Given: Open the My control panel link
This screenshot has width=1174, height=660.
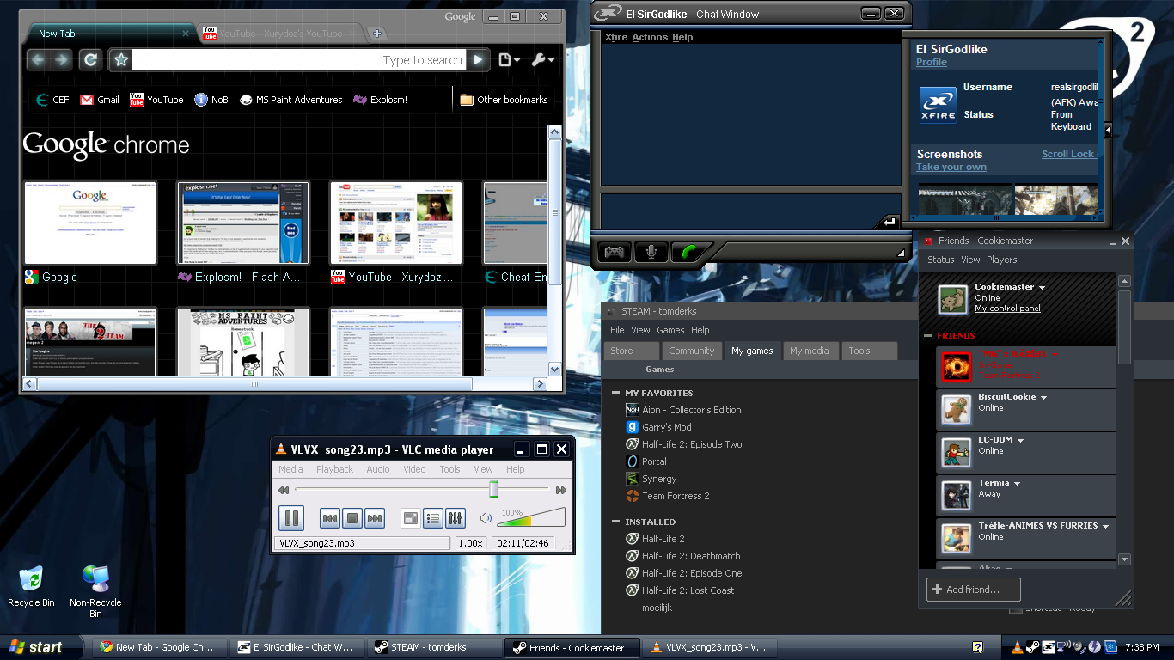Looking at the screenshot, I should pos(1007,309).
